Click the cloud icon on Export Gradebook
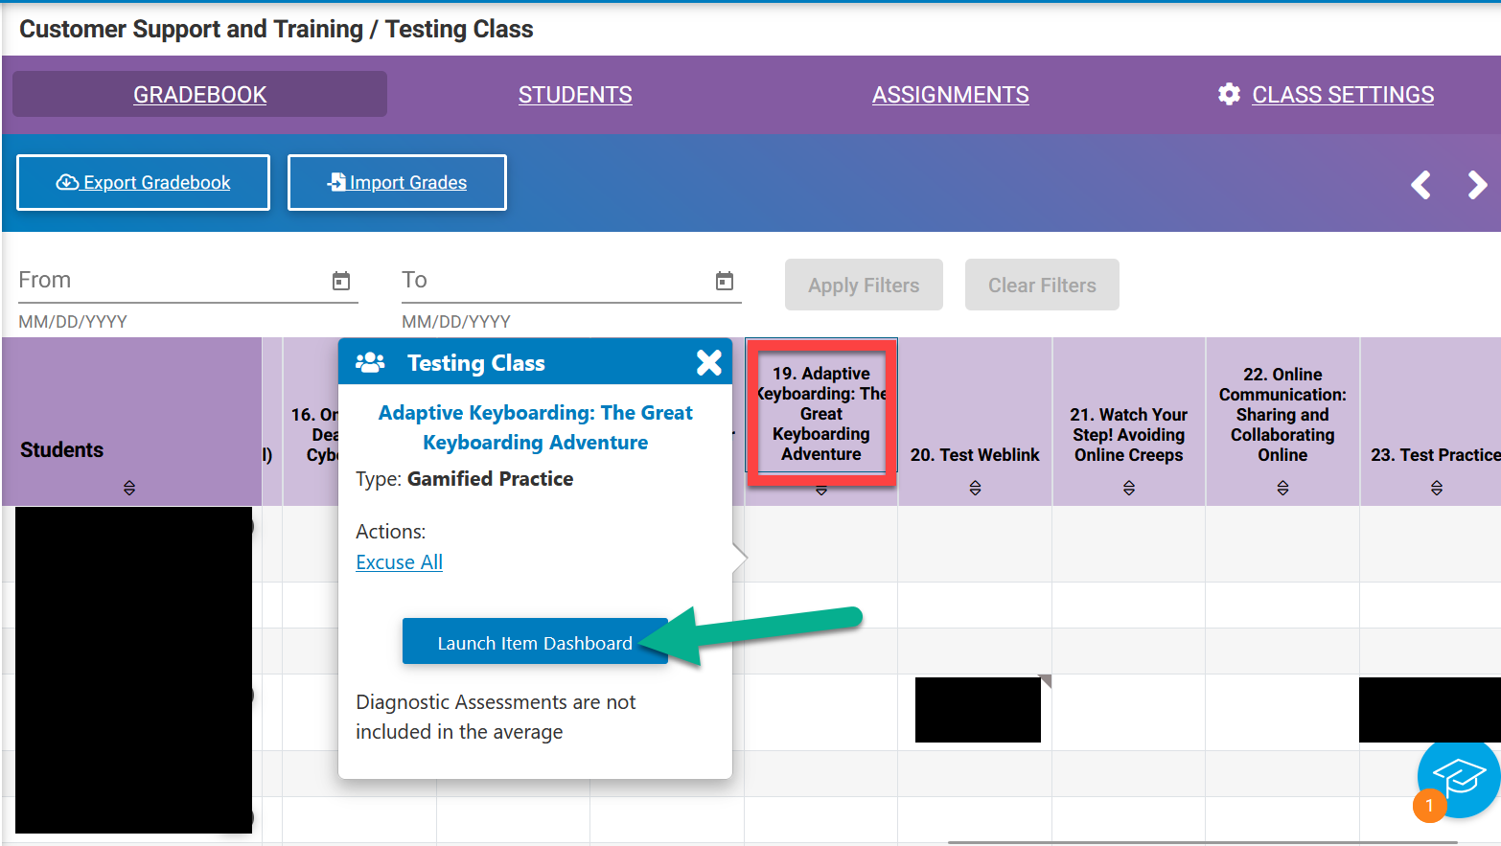 [67, 182]
